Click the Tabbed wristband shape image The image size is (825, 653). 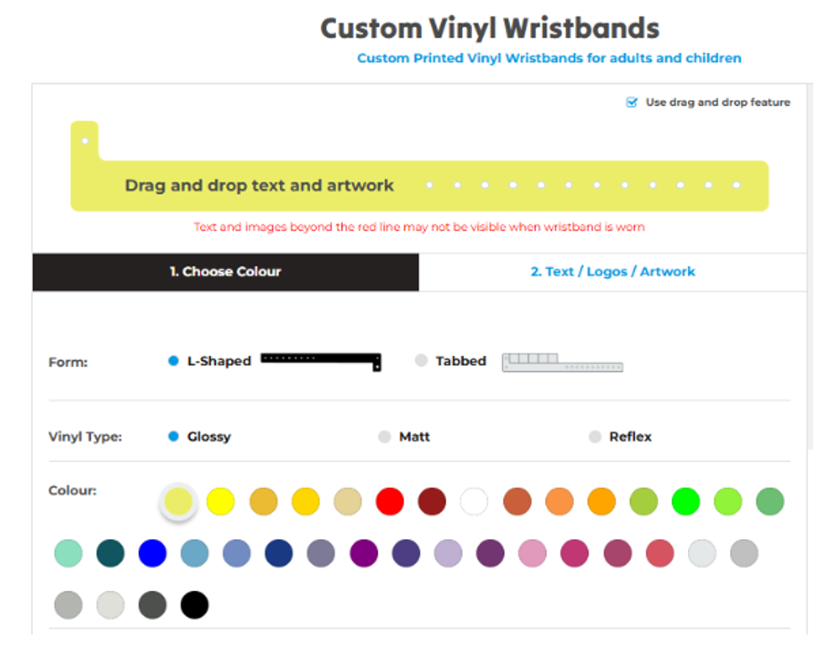pyautogui.click(x=562, y=362)
